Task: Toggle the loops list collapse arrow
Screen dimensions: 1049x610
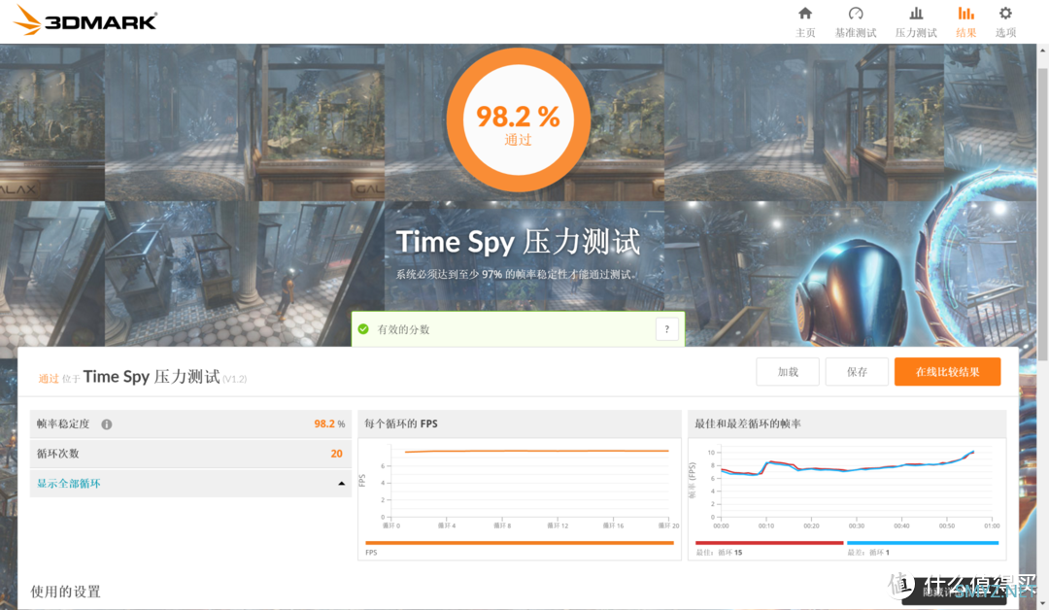Action: pos(341,484)
